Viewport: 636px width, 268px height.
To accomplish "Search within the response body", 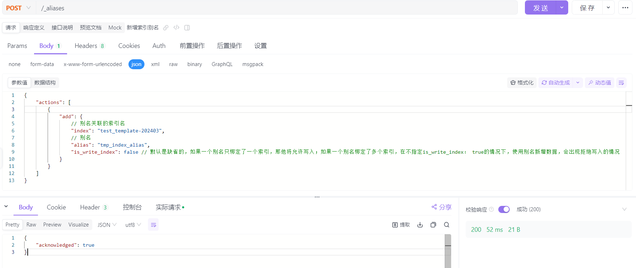I will click(x=447, y=225).
